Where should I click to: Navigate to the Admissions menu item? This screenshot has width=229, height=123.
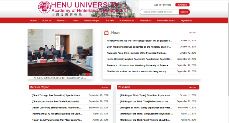tap(145, 21)
